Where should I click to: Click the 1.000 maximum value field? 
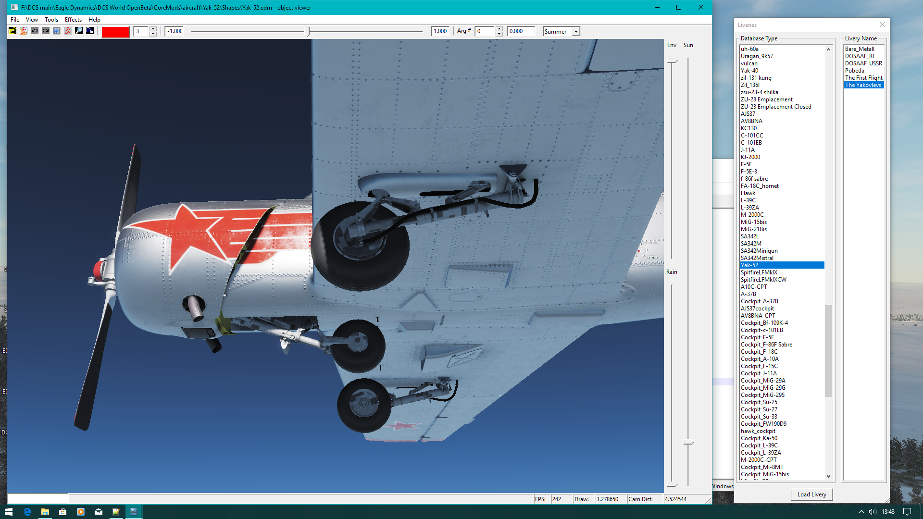coord(439,31)
